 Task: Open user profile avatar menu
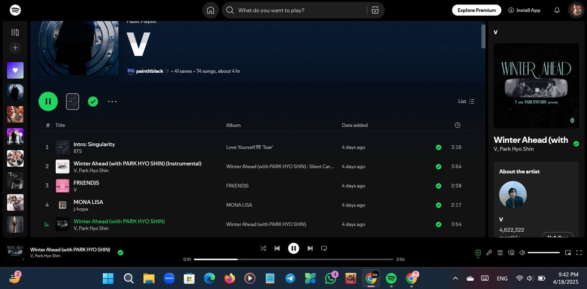[x=575, y=10]
